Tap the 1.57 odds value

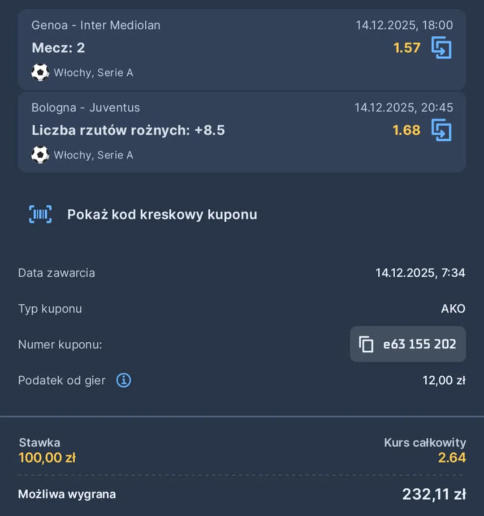click(x=406, y=48)
